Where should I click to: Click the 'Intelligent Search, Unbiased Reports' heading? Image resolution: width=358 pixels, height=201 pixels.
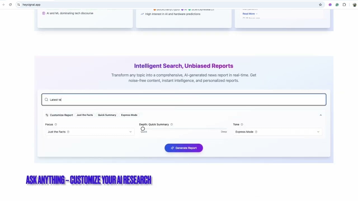coord(184,66)
